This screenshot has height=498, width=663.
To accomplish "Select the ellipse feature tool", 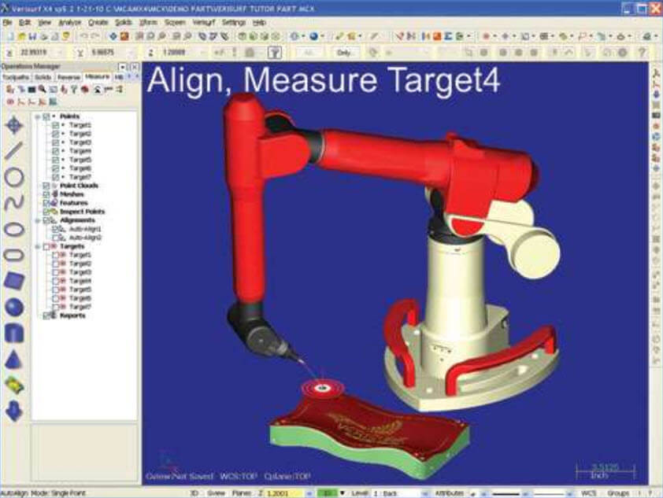I will (14, 230).
